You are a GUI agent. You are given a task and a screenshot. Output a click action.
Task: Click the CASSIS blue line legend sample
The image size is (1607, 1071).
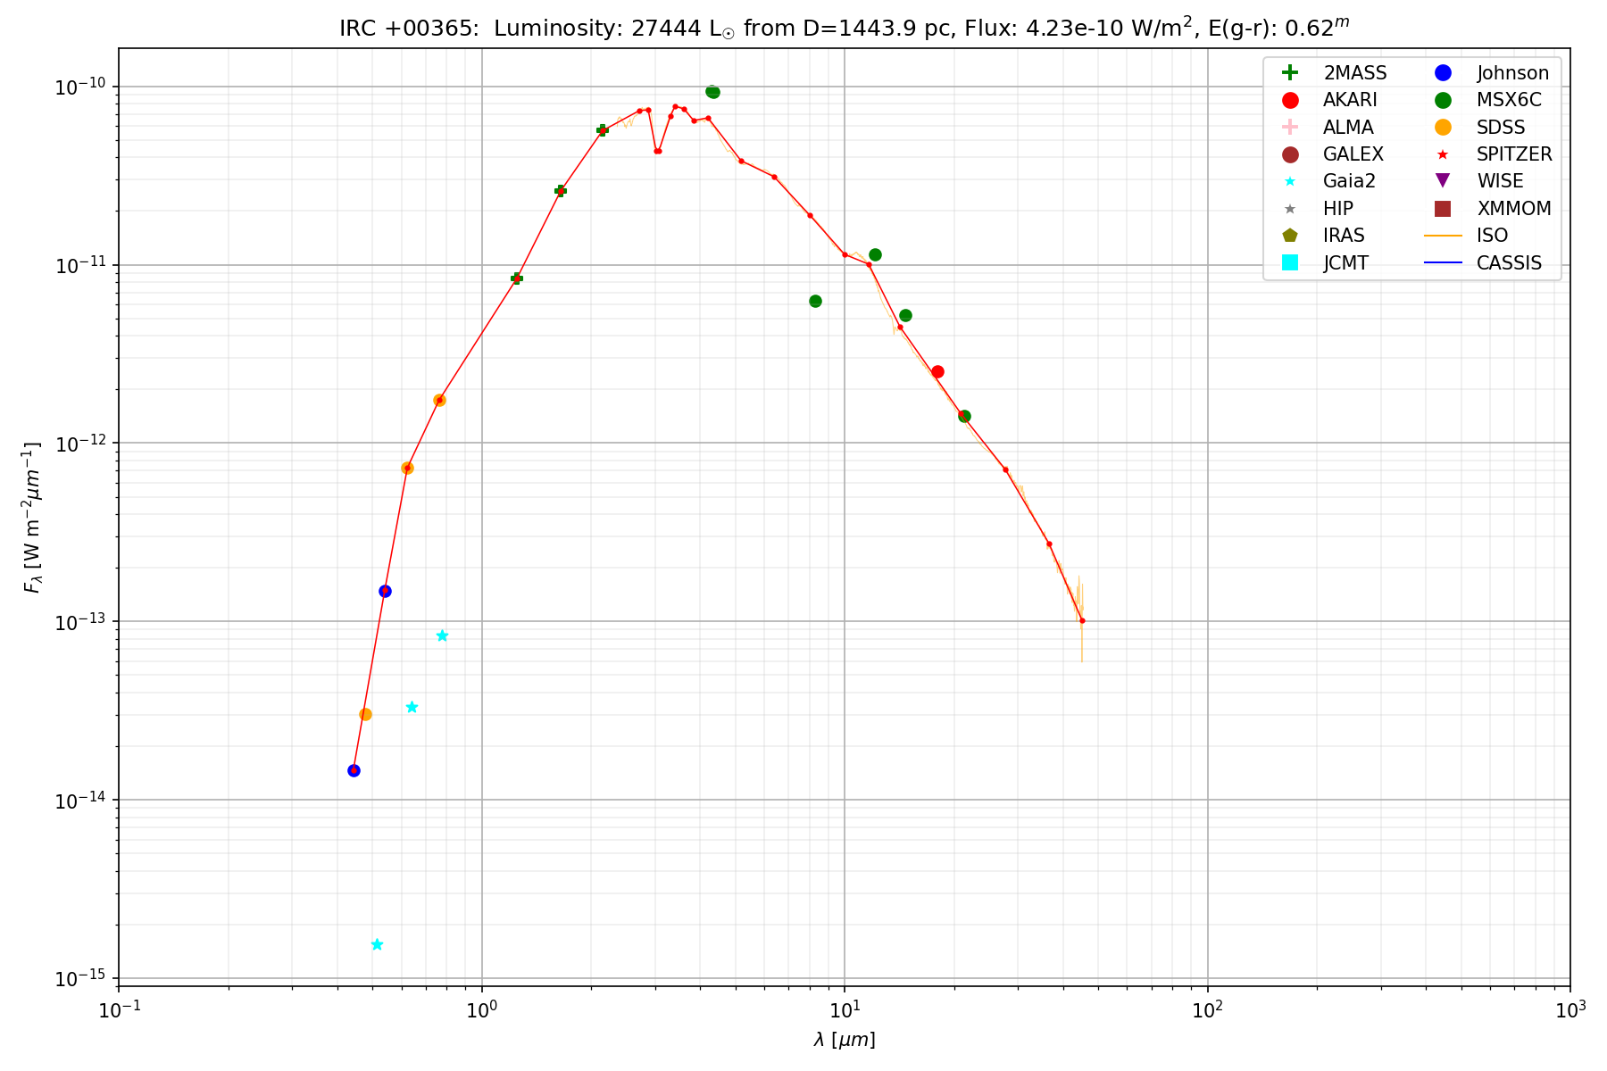pyautogui.click(x=1442, y=262)
